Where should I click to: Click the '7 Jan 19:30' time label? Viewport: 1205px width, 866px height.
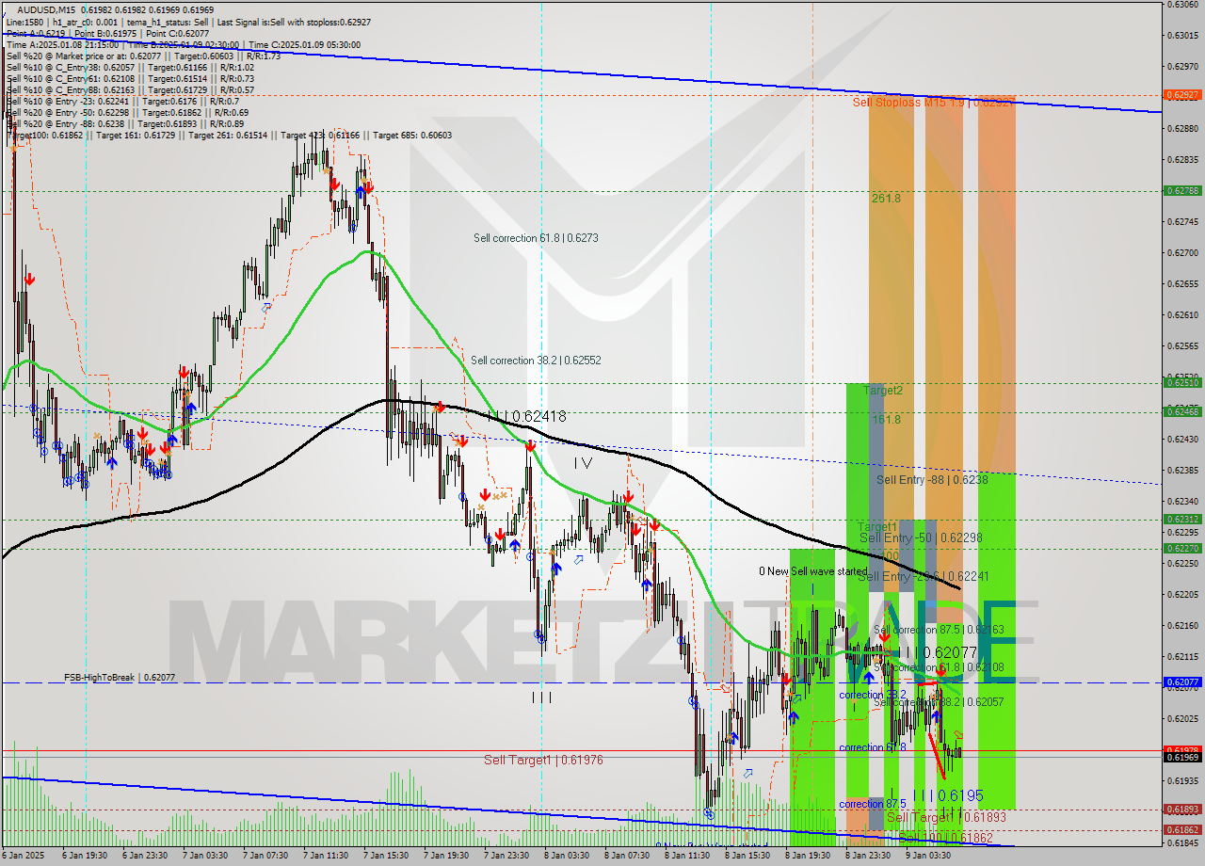444,857
